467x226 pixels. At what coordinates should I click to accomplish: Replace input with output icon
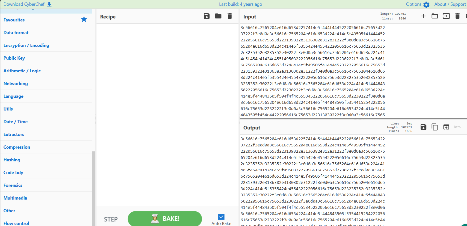click(446, 127)
